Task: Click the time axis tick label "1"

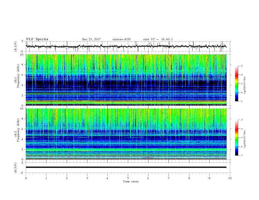Action: tap(46, 178)
